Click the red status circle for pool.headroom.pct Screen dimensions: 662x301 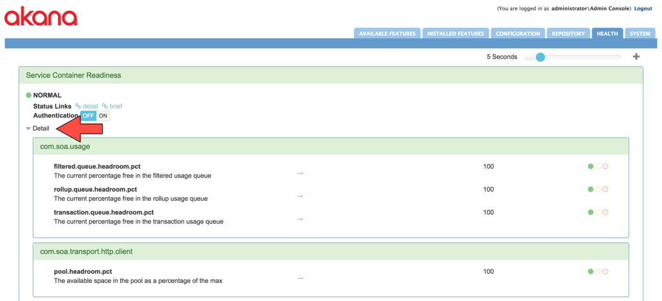pos(605,272)
